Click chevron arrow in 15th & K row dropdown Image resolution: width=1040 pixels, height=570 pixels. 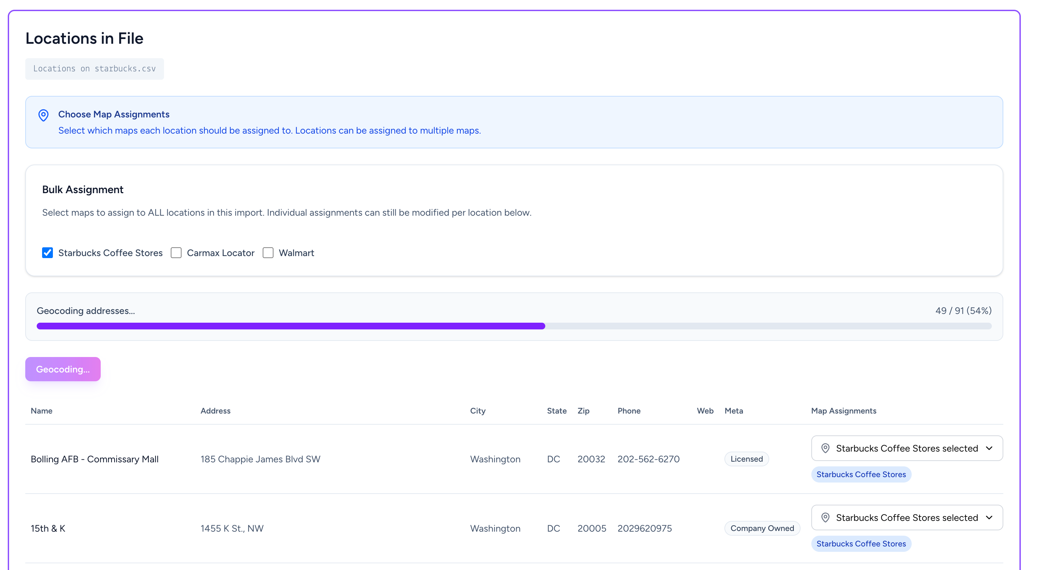click(x=989, y=518)
